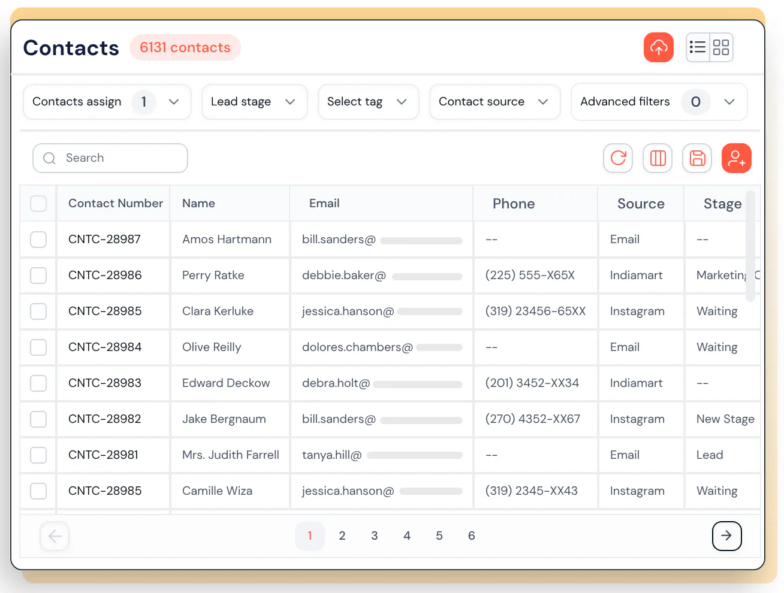The height and width of the screenshot is (593, 784).
Task: Click the email tanya.hill@
Action: [x=332, y=455]
